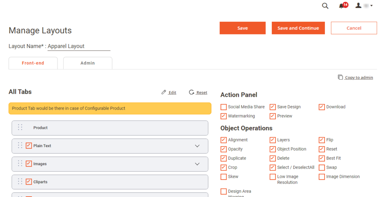Expand the Images tab chevron

tap(197, 164)
